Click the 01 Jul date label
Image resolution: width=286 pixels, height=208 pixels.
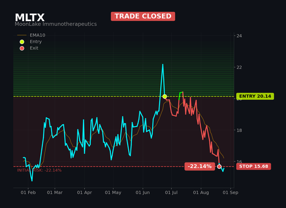click(x=171, y=193)
